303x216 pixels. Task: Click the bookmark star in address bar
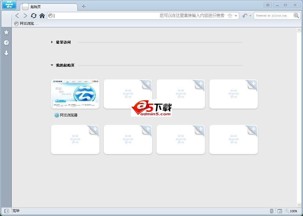point(230,16)
